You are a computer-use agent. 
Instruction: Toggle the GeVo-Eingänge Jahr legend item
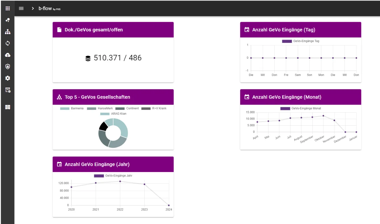99,176
